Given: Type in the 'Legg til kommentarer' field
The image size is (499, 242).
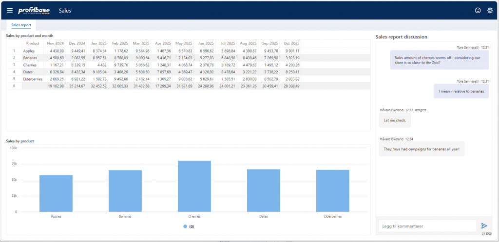Looking at the screenshot, I should pyautogui.click(x=427, y=226).
